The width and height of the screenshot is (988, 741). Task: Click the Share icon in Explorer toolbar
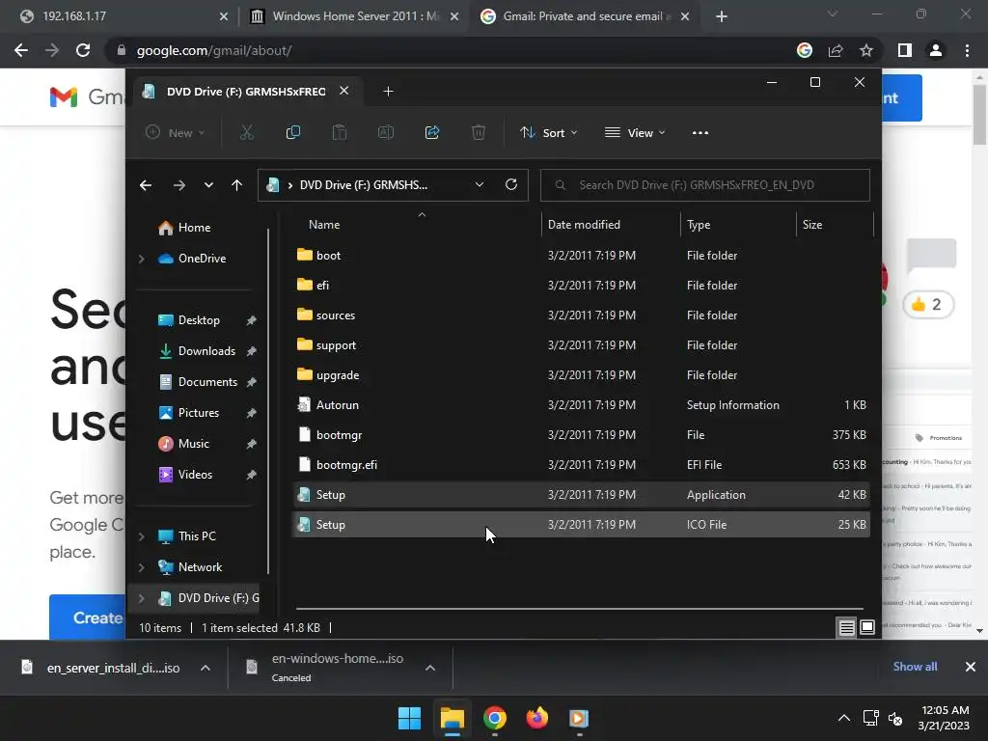point(432,132)
